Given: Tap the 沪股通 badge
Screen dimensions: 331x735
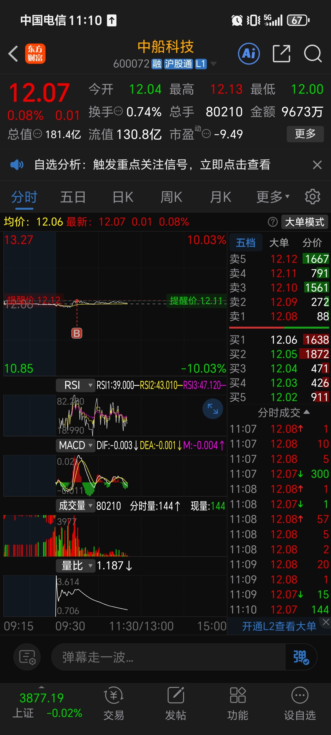Looking at the screenshot, I should [x=179, y=64].
